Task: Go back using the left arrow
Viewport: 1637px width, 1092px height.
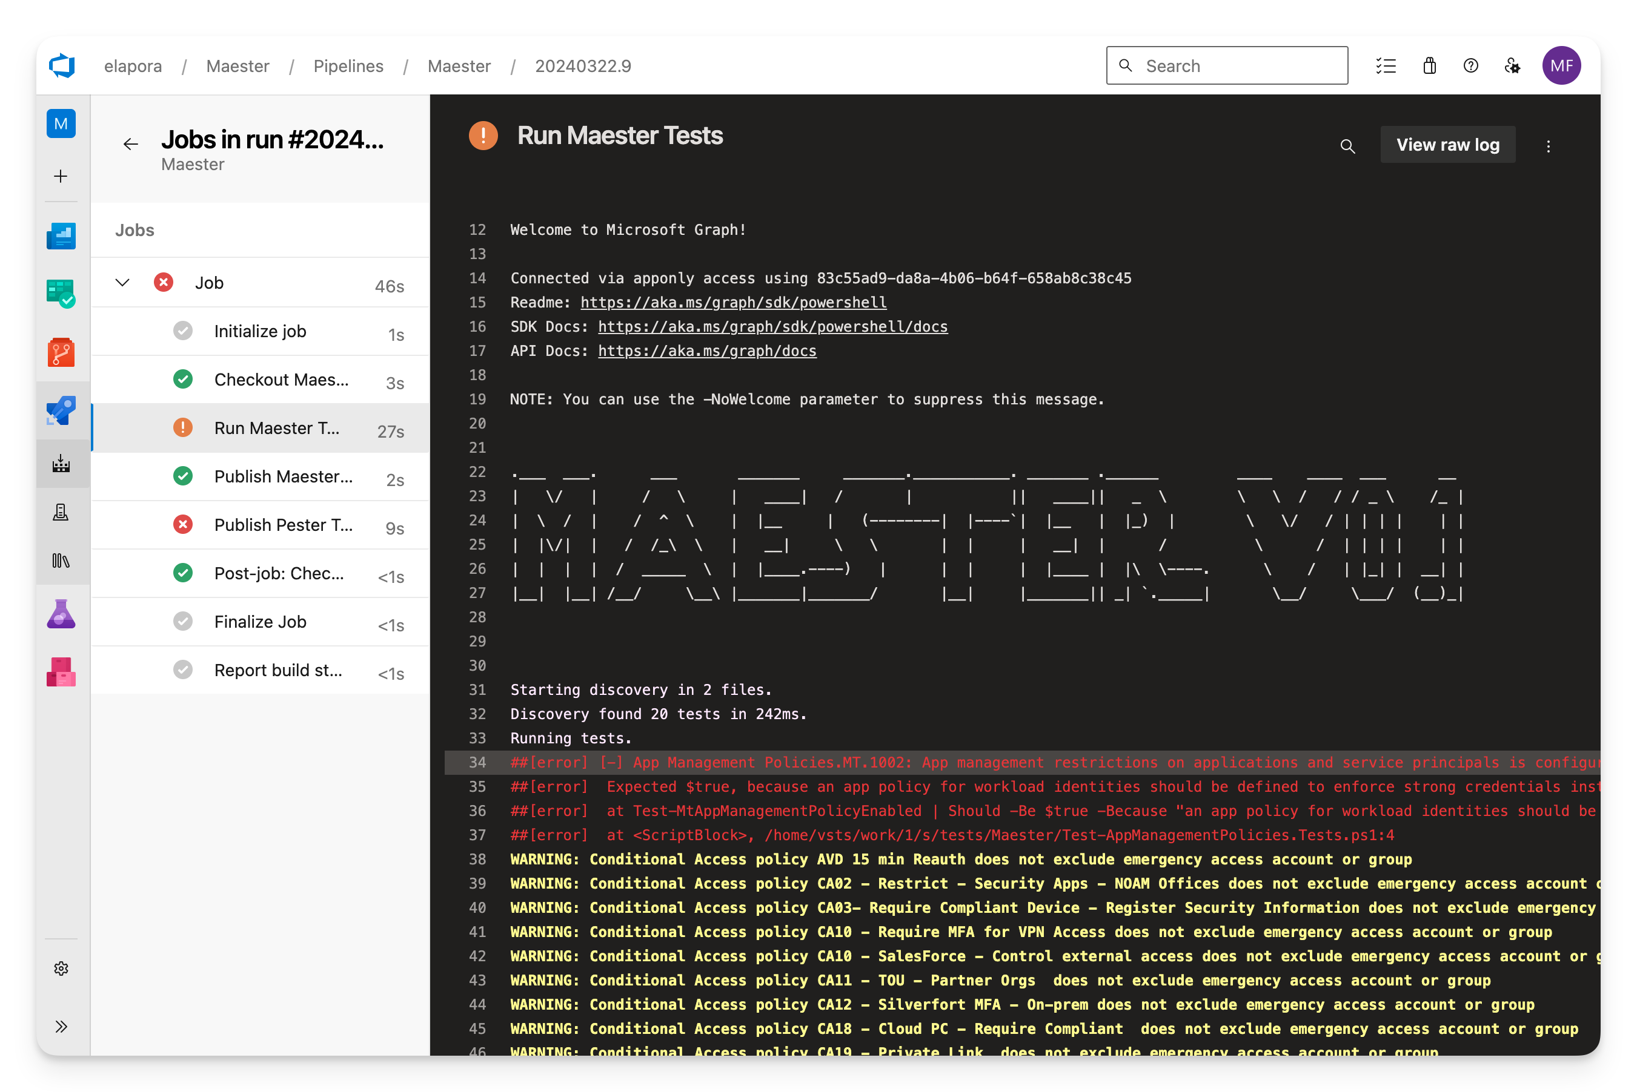Action: click(x=130, y=144)
